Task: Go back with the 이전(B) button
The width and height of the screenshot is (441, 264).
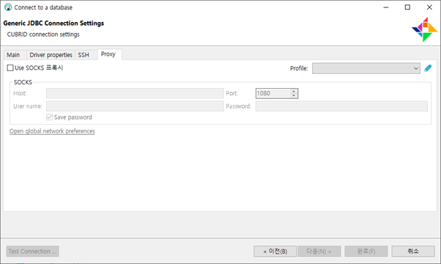Action: tap(275, 251)
